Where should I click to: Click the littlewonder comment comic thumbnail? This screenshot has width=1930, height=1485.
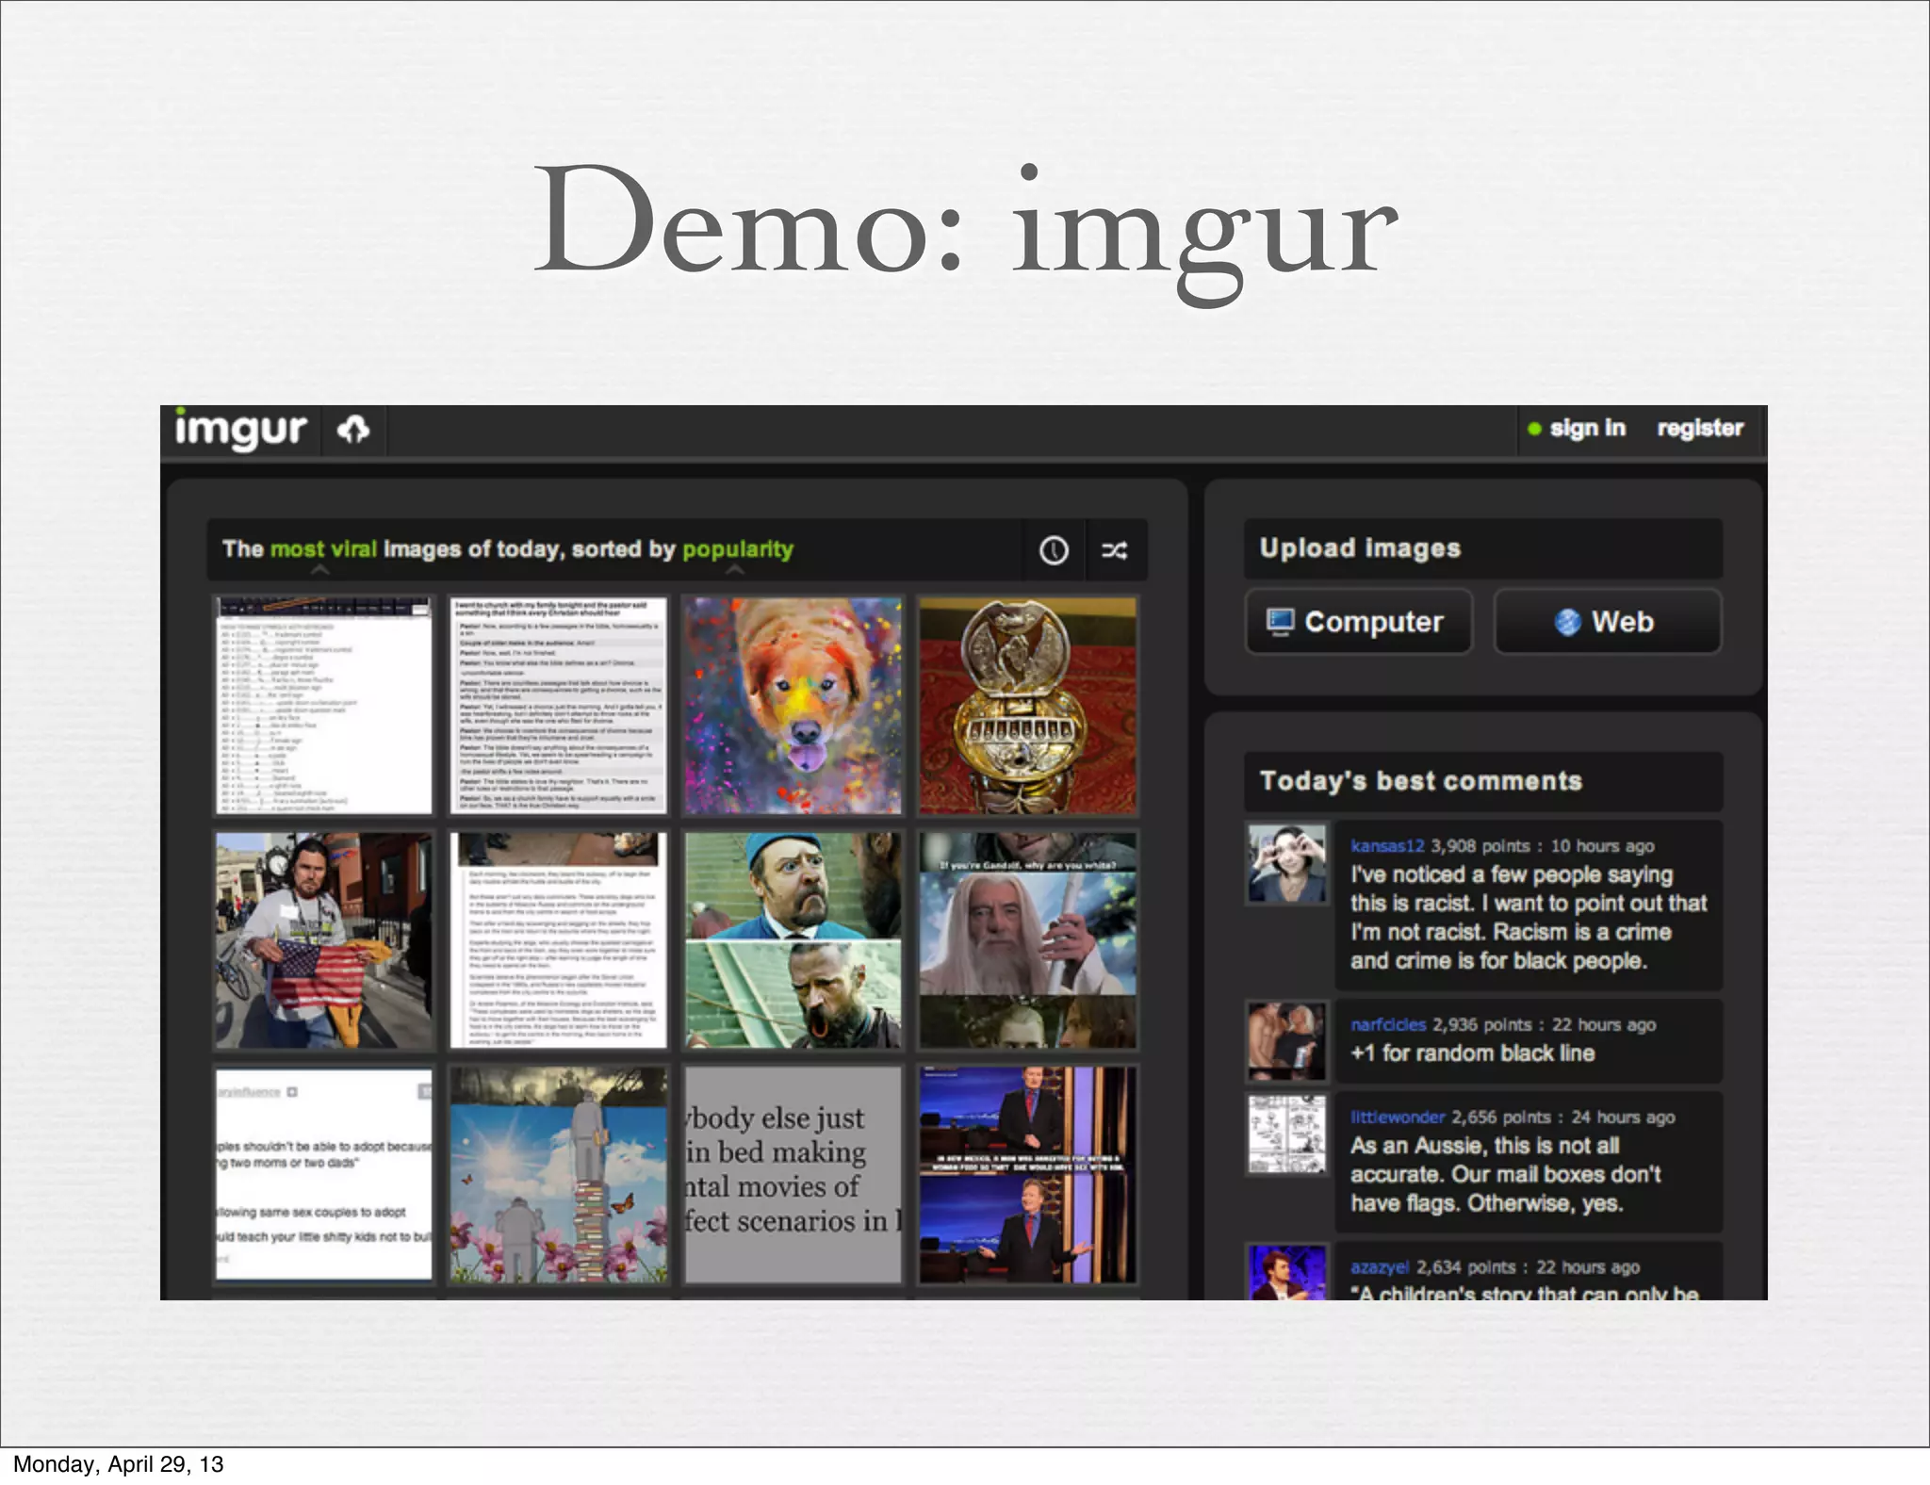point(1286,1134)
